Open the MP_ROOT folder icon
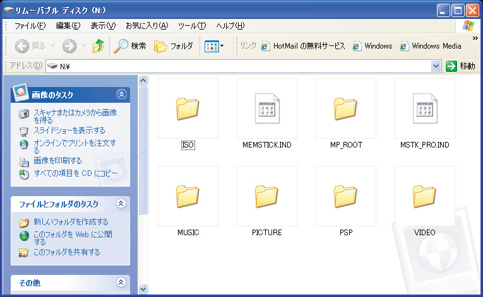This screenshot has width=483, height=297. tap(345, 108)
